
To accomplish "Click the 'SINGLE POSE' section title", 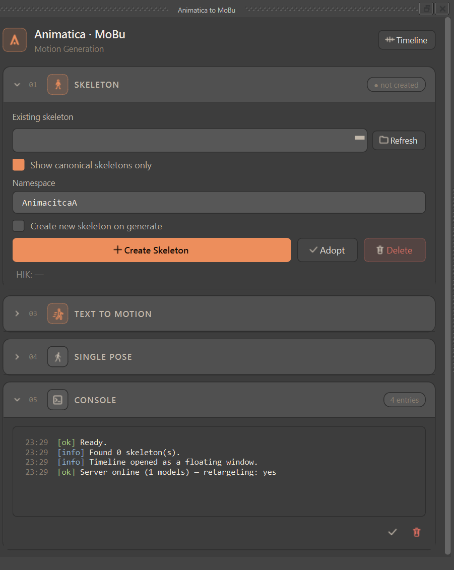I will pyautogui.click(x=103, y=357).
